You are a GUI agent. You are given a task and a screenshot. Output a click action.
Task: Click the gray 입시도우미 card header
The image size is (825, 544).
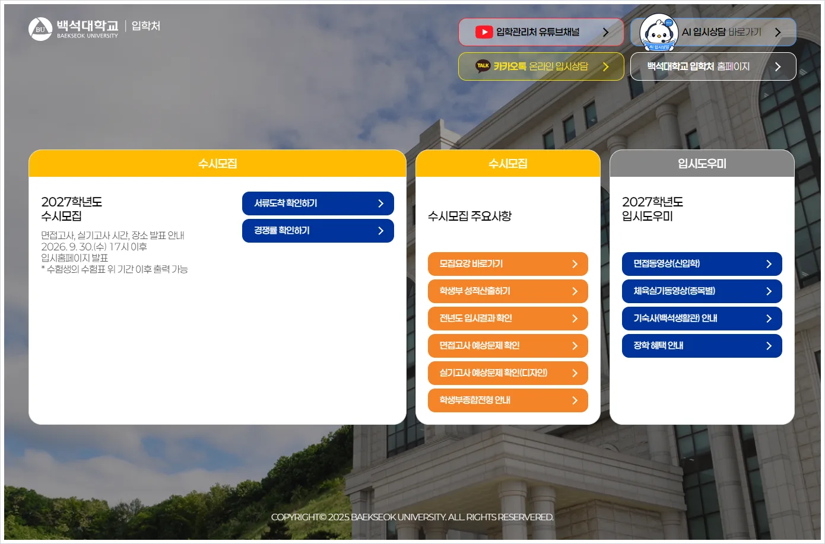(x=702, y=163)
